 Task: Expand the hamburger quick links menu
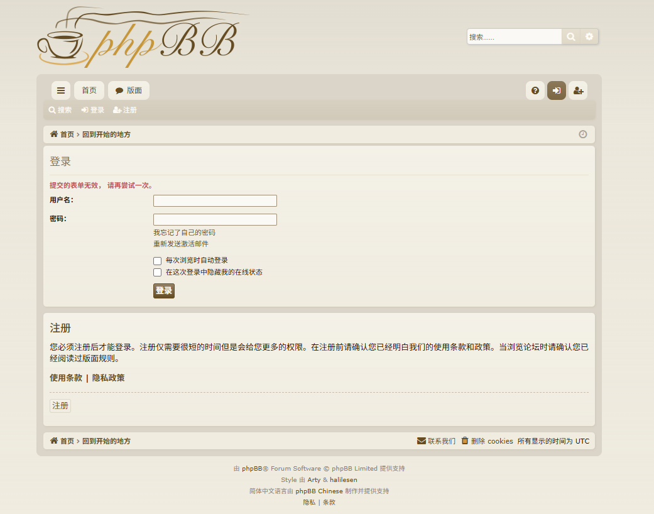pyautogui.click(x=61, y=90)
